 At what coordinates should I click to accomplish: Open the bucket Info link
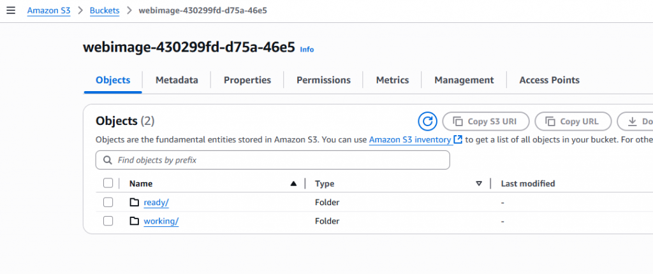click(x=307, y=50)
